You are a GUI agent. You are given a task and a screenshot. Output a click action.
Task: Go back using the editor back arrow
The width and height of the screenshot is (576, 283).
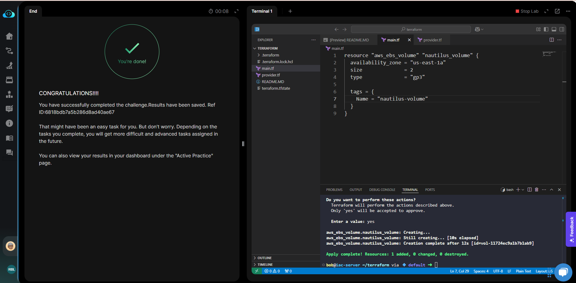[336, 29]
